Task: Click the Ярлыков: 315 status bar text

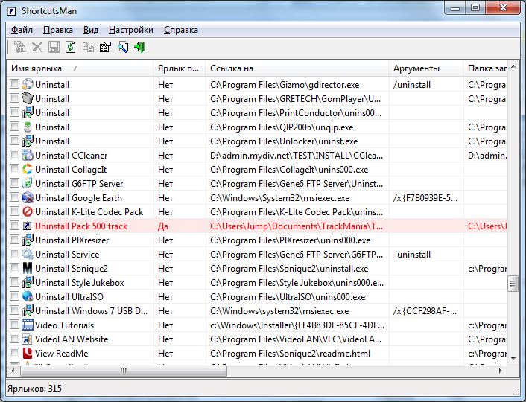Action: tap(34, 389)
